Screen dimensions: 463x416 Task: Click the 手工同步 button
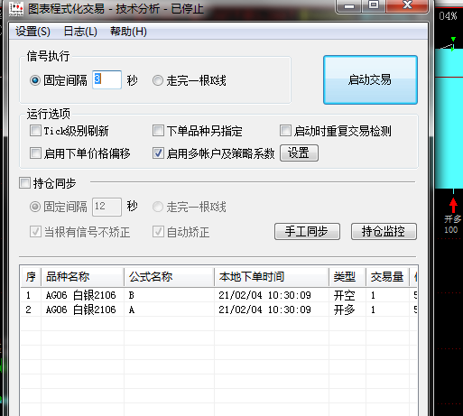[x=307, y=231]
